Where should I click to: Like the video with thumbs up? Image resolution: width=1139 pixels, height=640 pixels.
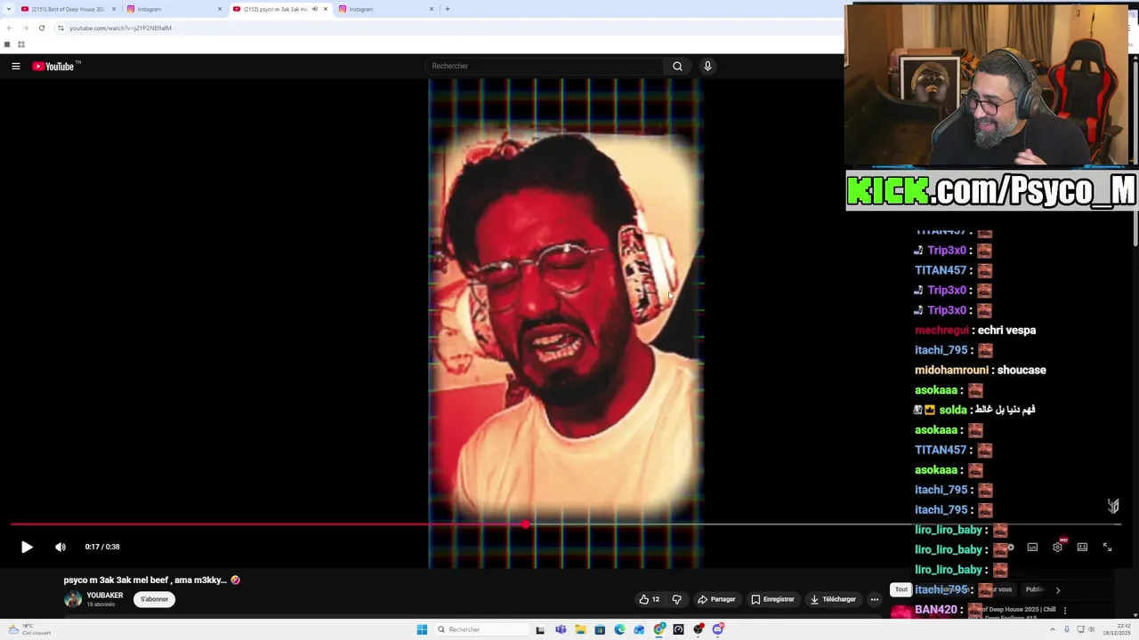click(x=650, y=599)
